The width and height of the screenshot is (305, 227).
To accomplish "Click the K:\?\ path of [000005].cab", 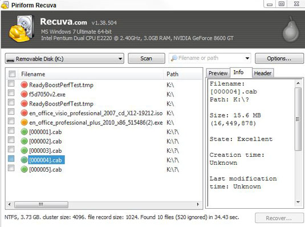I will [x=173, y=169].
